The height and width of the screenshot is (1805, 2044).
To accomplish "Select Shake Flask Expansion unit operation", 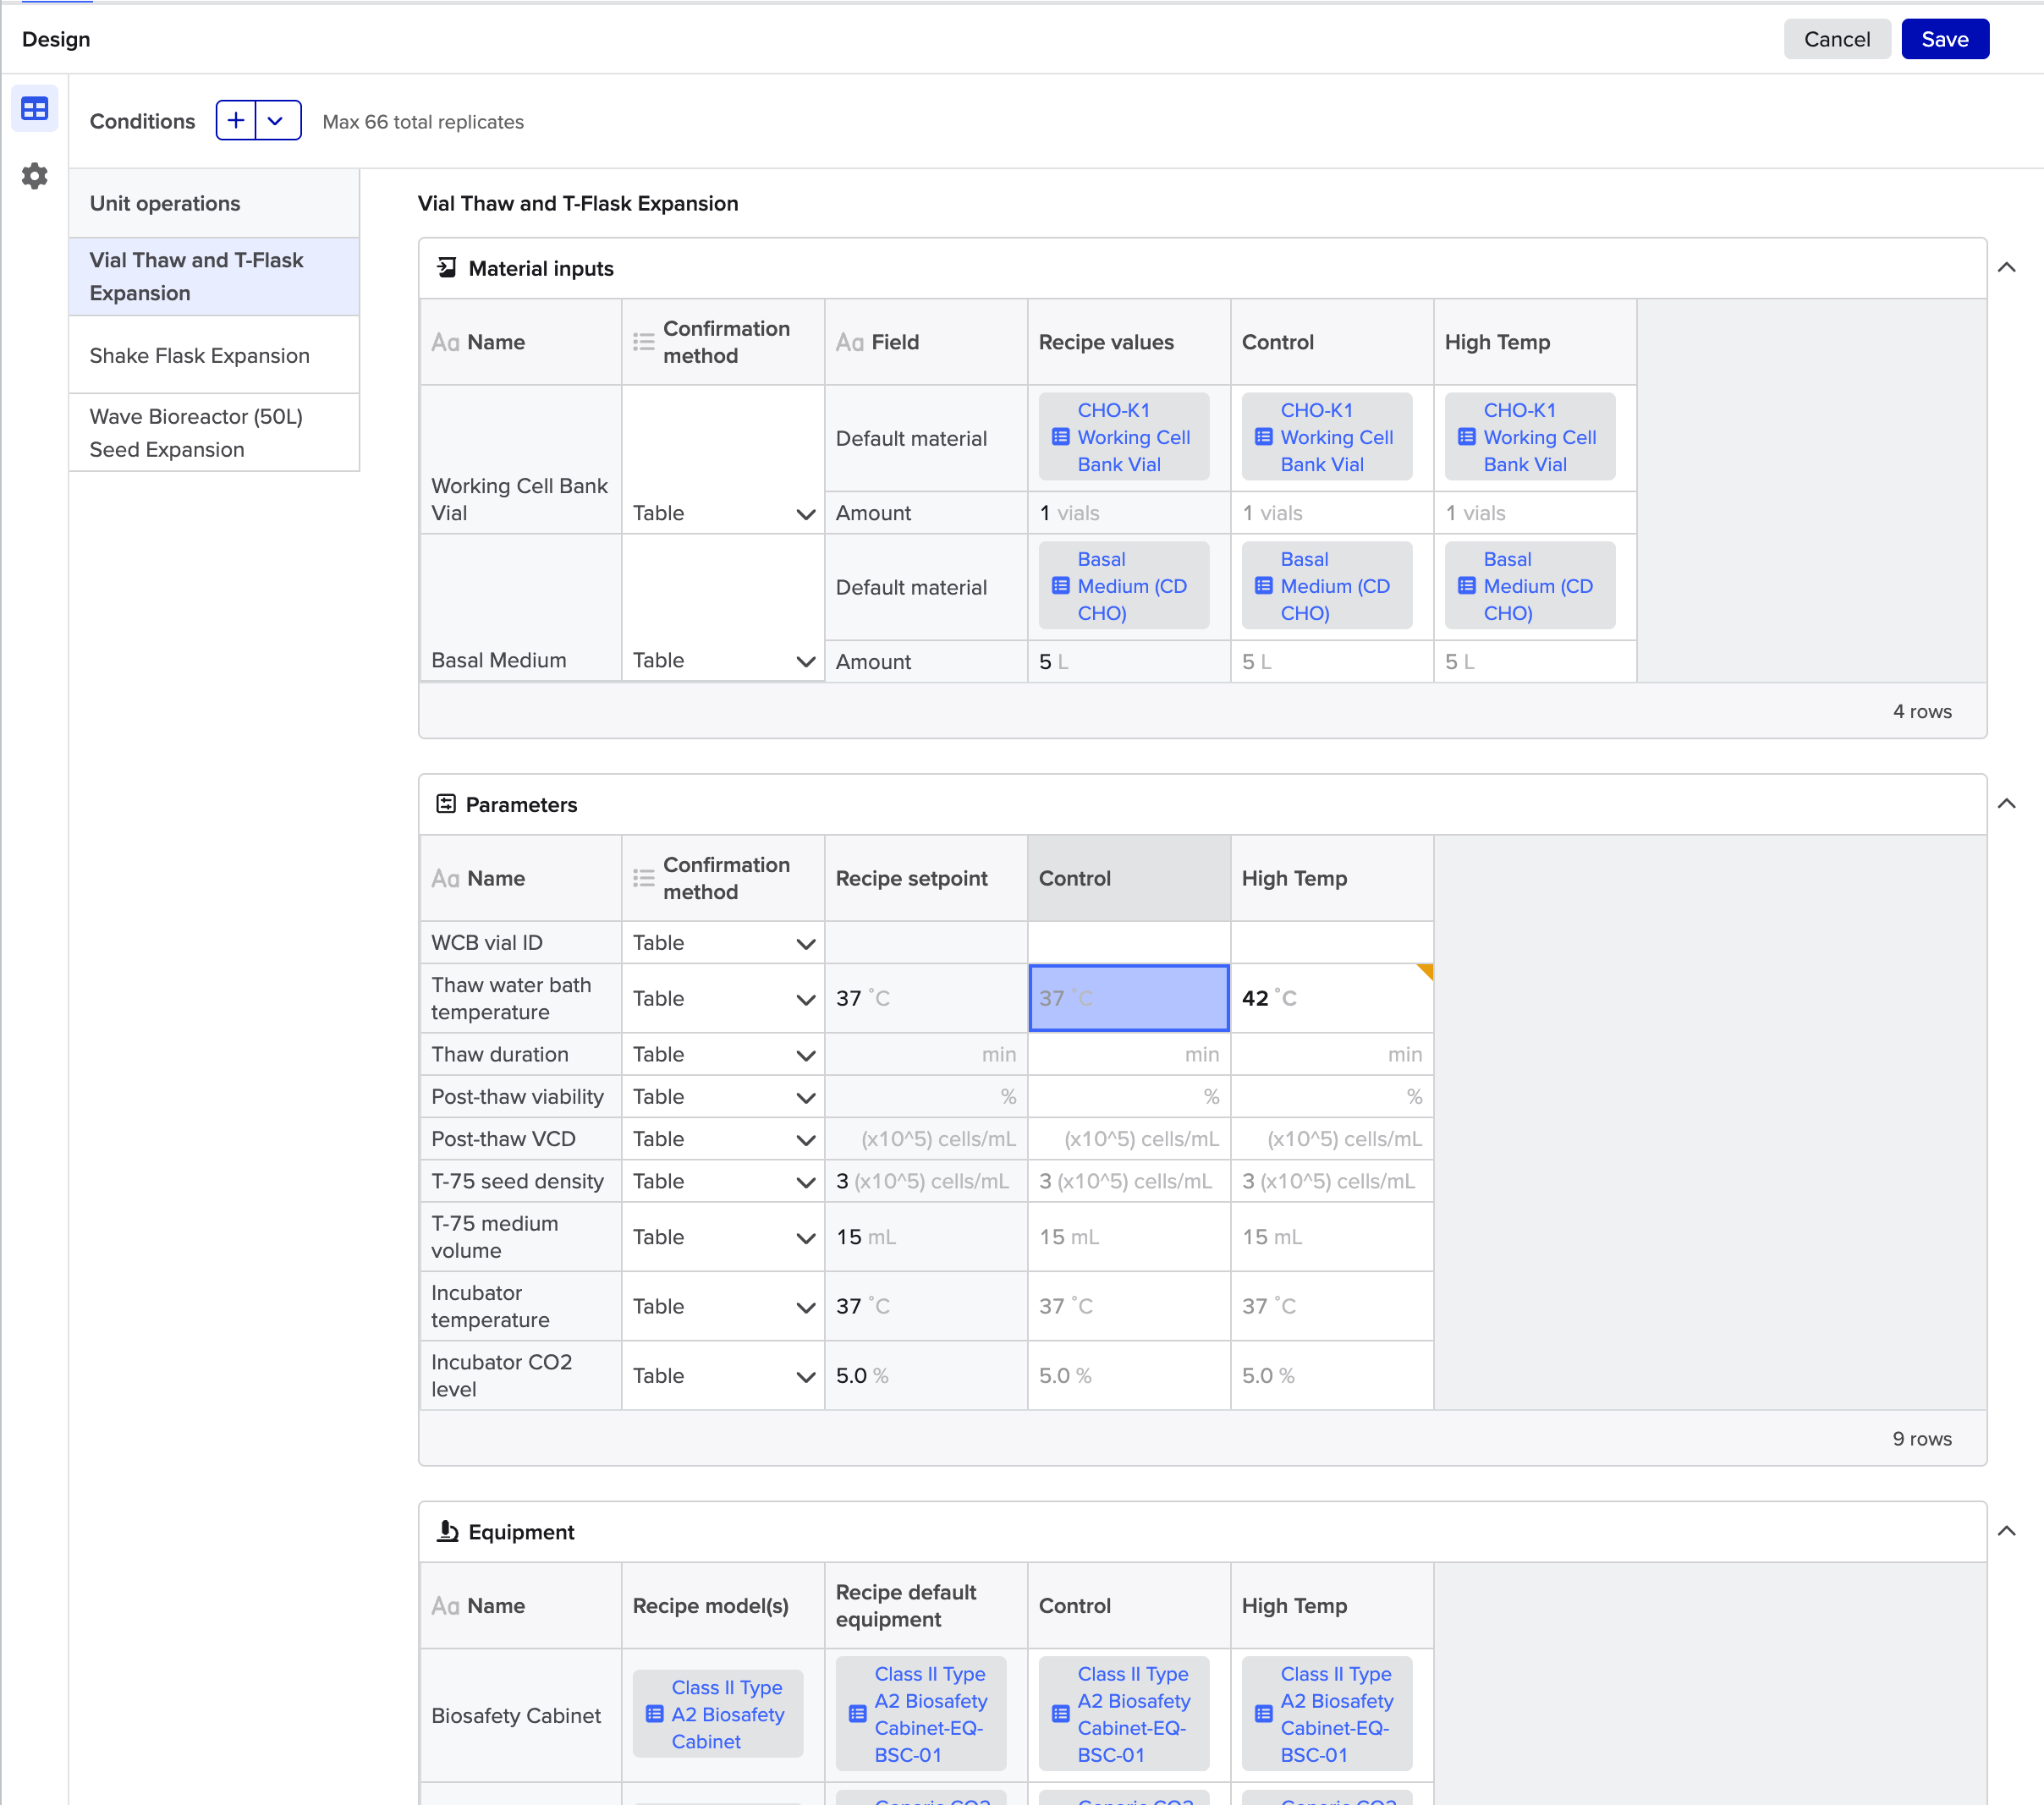I will tap(214, 356).
